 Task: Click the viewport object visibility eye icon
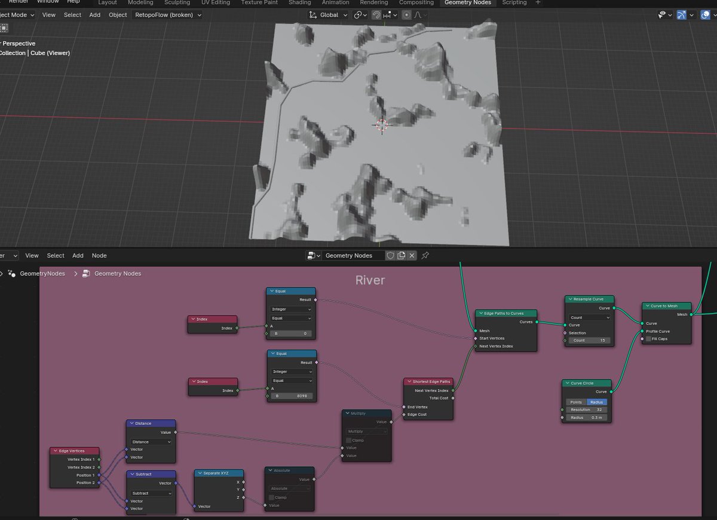click(x=665, y=15)
